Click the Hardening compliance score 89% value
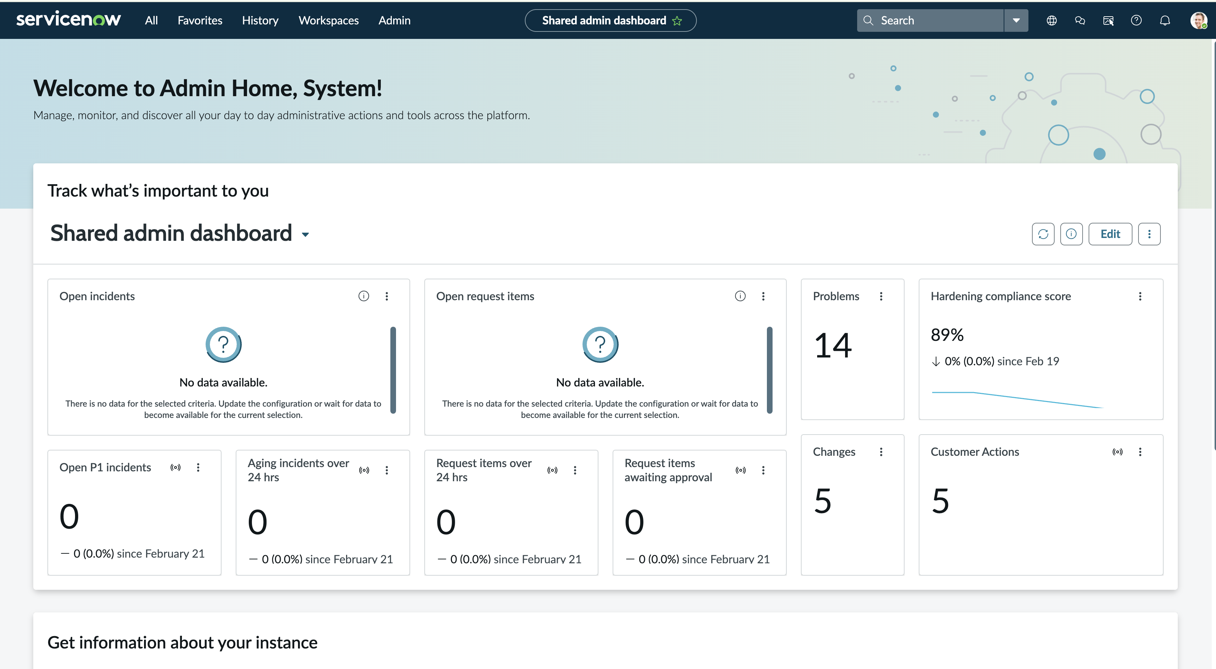 (x=947, y=334)
